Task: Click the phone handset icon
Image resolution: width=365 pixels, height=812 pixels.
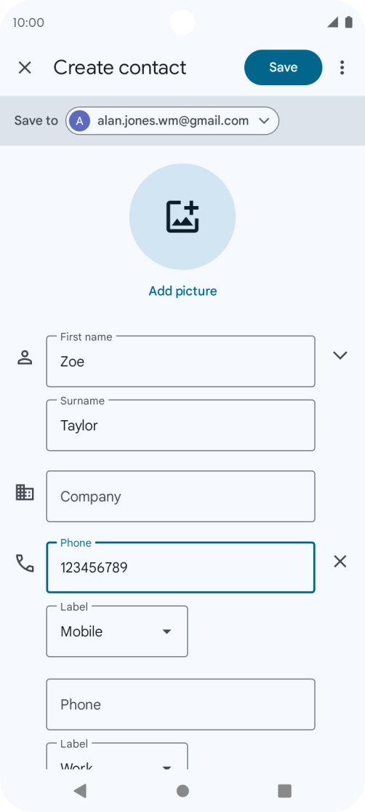Action: pos(25,563)
